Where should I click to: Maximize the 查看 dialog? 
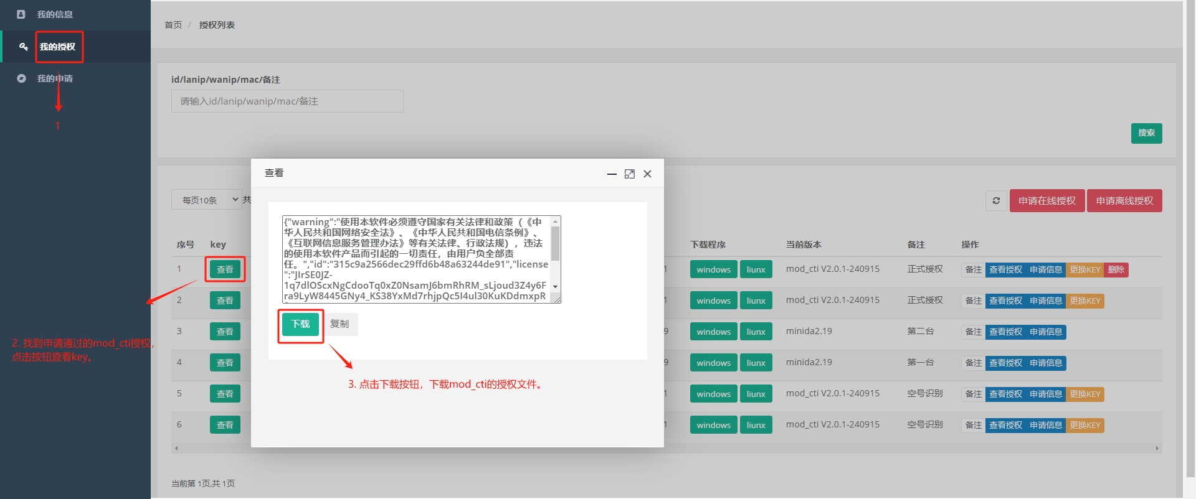click(x=630, y=174)
